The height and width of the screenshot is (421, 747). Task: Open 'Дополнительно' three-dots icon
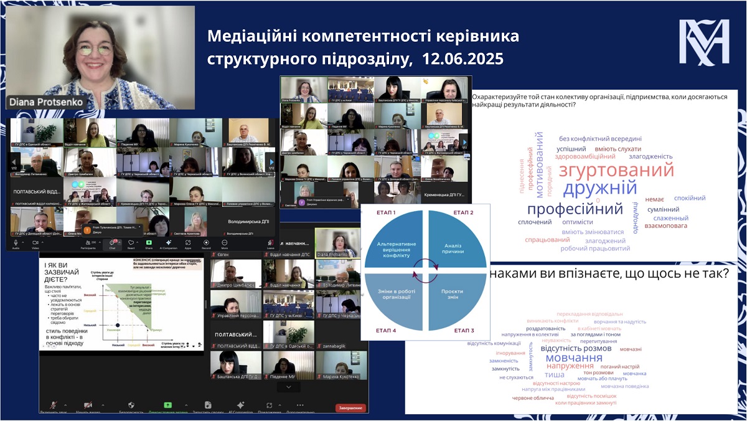(x=300, y=405)
